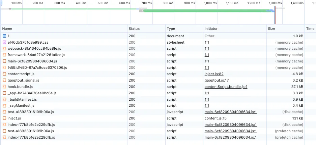The width and height of the screenshot is (316, 145).
Task: Click the script icon next to hook.bundle.js
Action: 4,87
